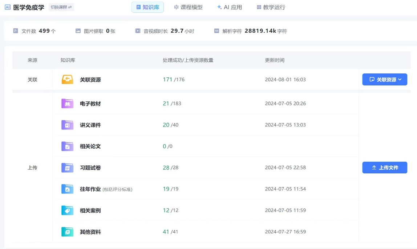Go to the 教学运行 tab
Image resolution: width=417 pixels, height=249 pixels.
pos(271,7)
